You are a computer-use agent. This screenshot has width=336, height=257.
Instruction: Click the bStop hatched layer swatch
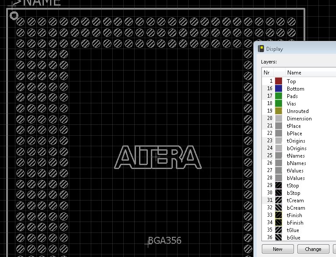click(x=279, y=193)
